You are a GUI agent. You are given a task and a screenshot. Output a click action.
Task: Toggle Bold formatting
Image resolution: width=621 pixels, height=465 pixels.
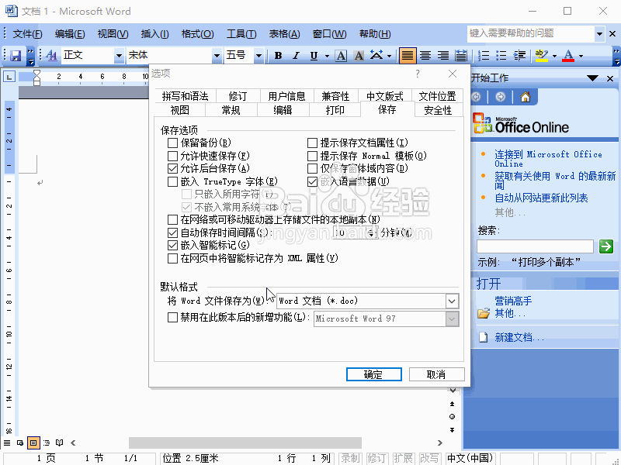pos(278,56)
